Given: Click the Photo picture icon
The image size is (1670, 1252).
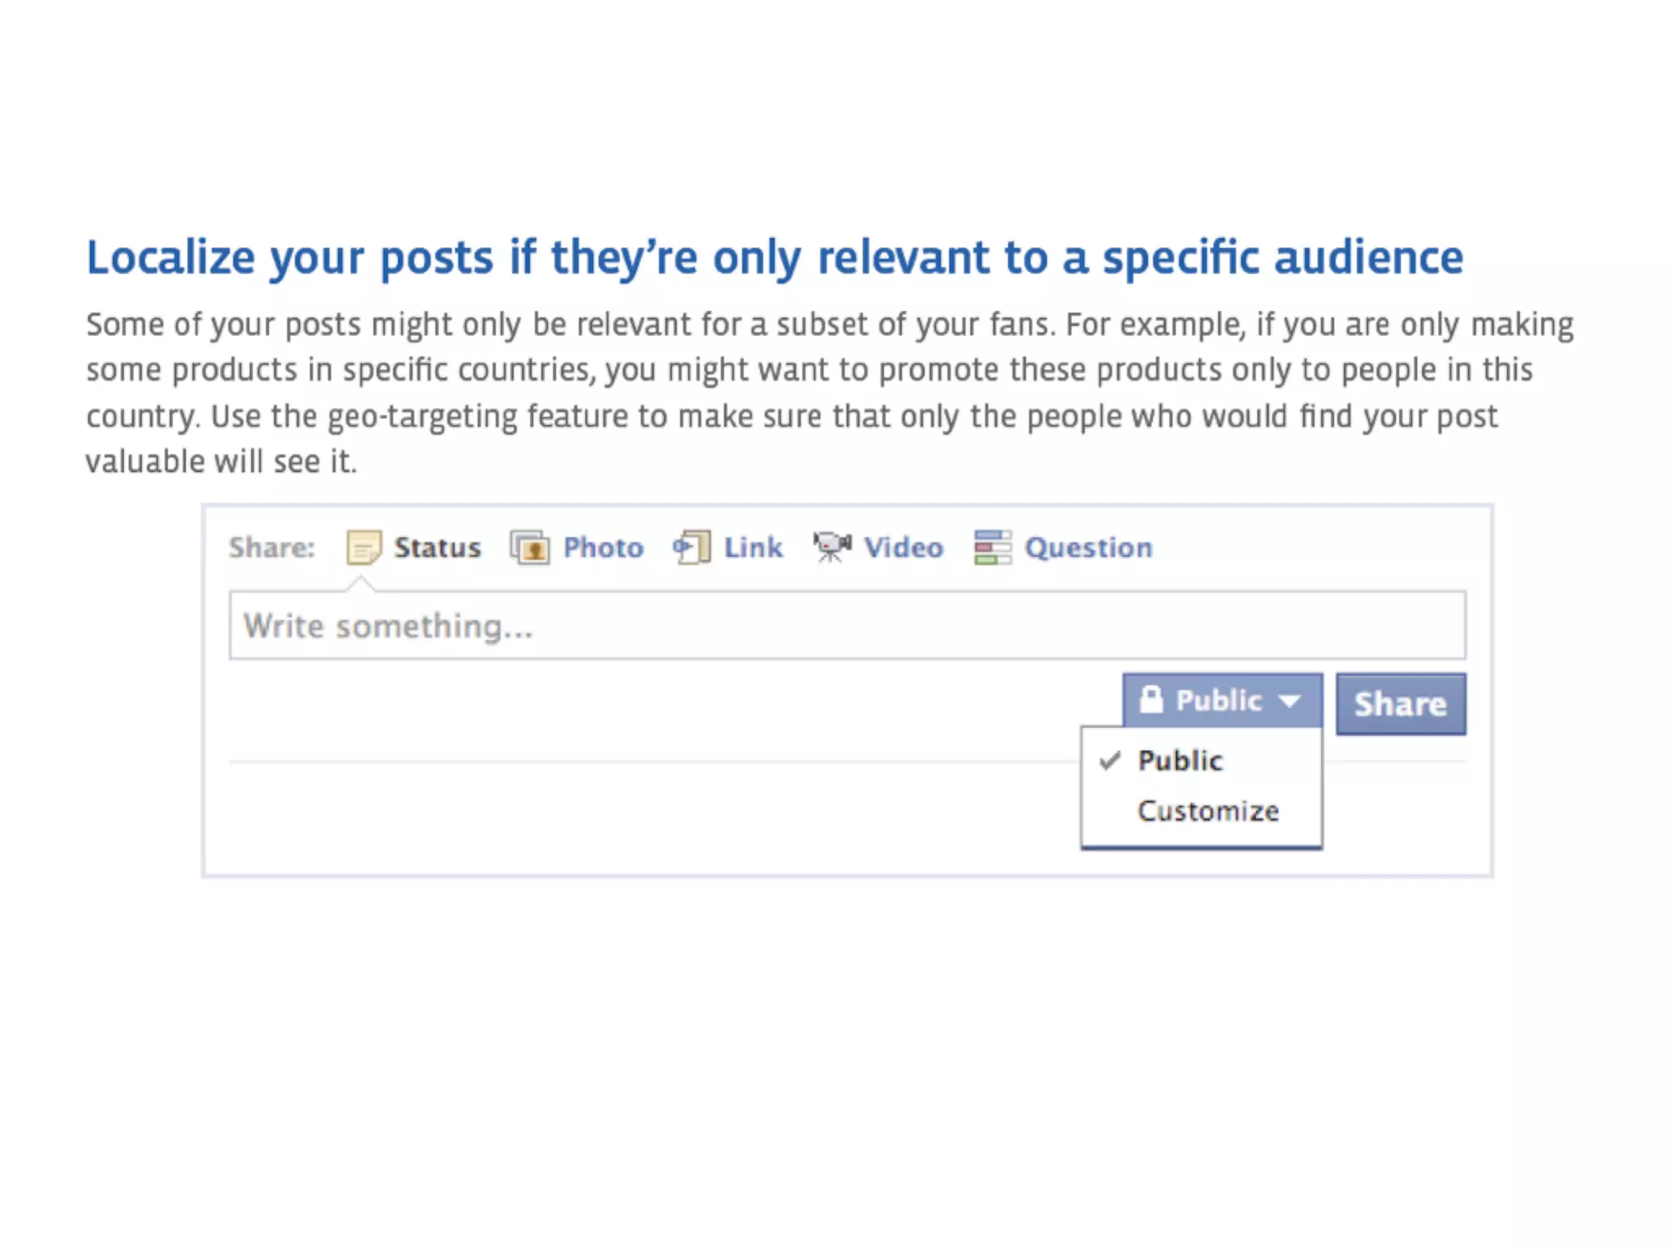Looking at the screenshot, I should click(530, 547).
